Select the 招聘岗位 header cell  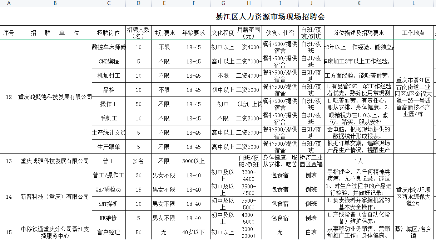[x=109, y=33]
